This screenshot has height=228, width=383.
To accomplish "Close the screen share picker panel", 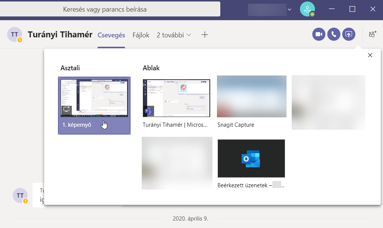I will pyautogui.click(x=370, y=55).
